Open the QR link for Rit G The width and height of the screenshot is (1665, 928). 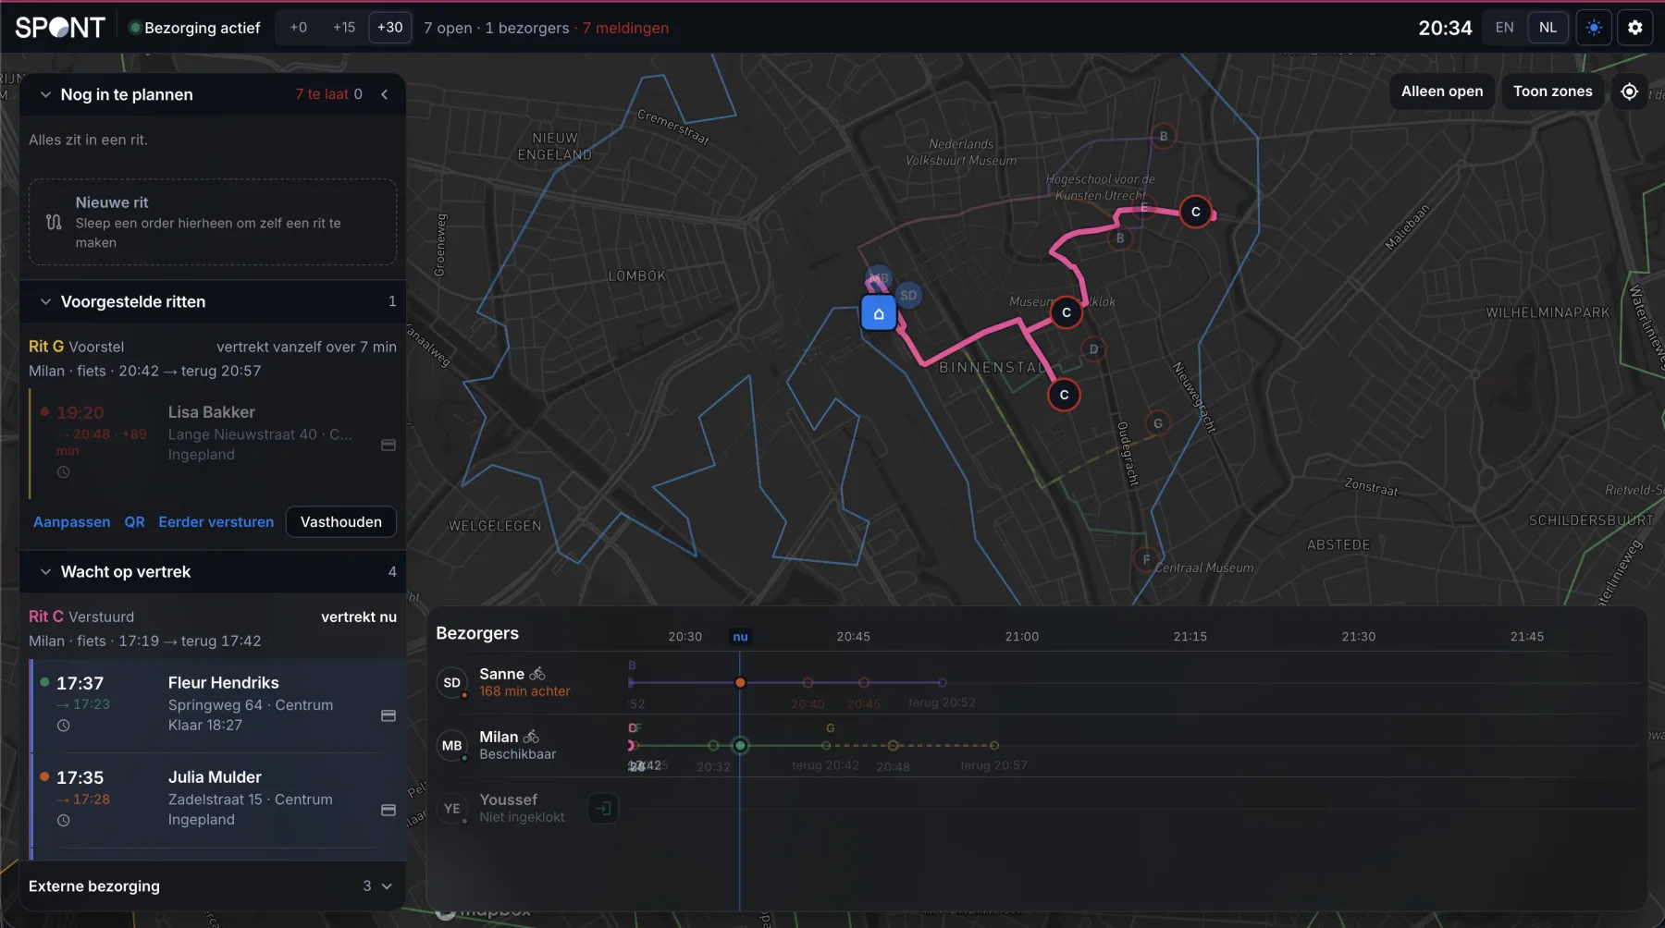[135, 522]
